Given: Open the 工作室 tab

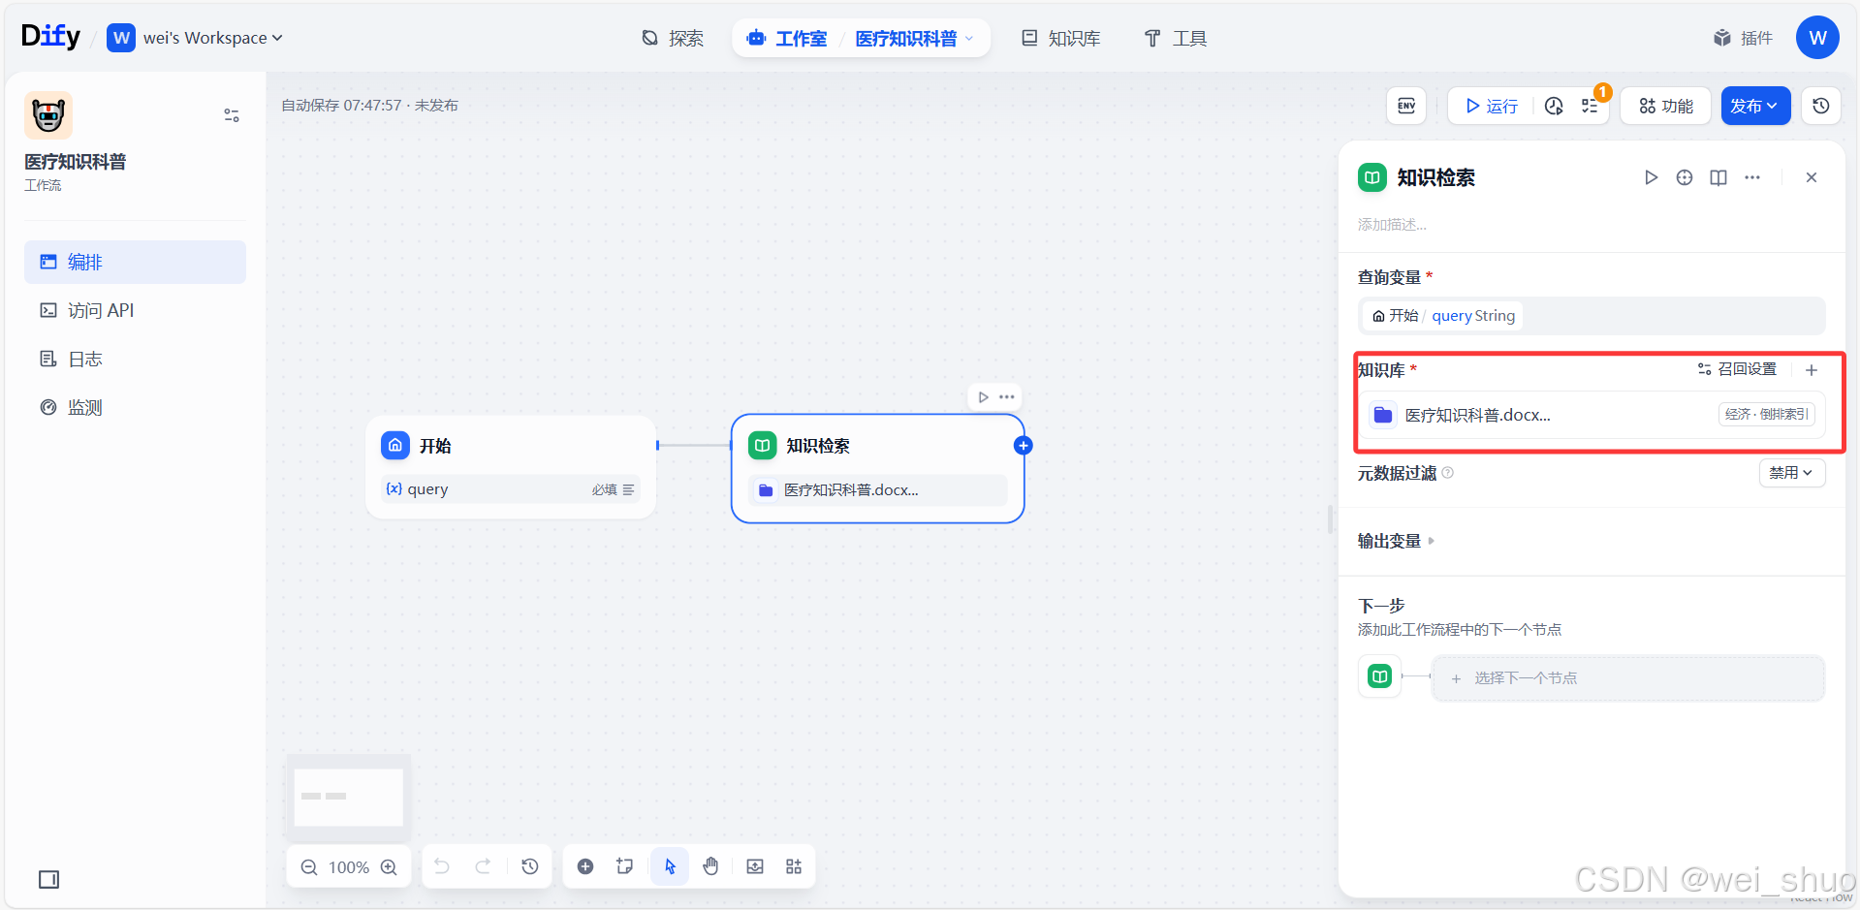Looking at the screenshot, I should [787, 38].
